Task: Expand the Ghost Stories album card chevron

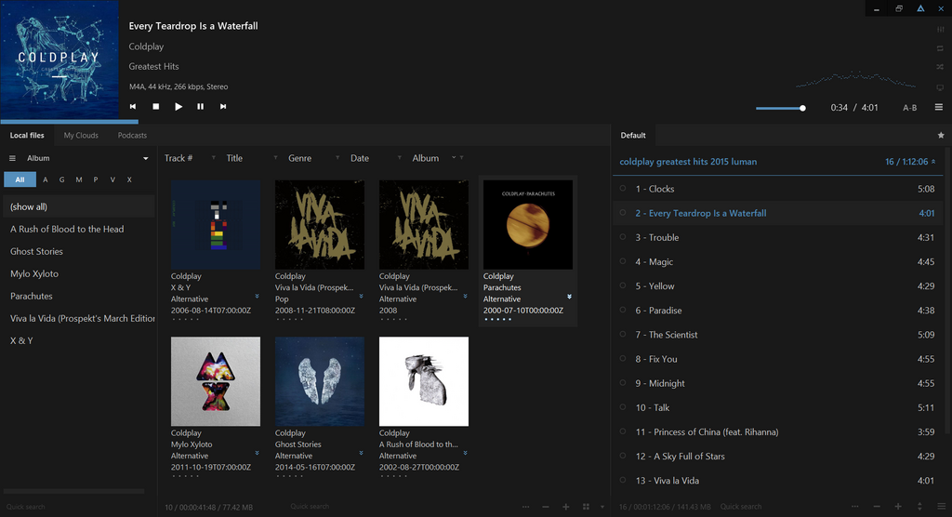Action: click(361, 453)
